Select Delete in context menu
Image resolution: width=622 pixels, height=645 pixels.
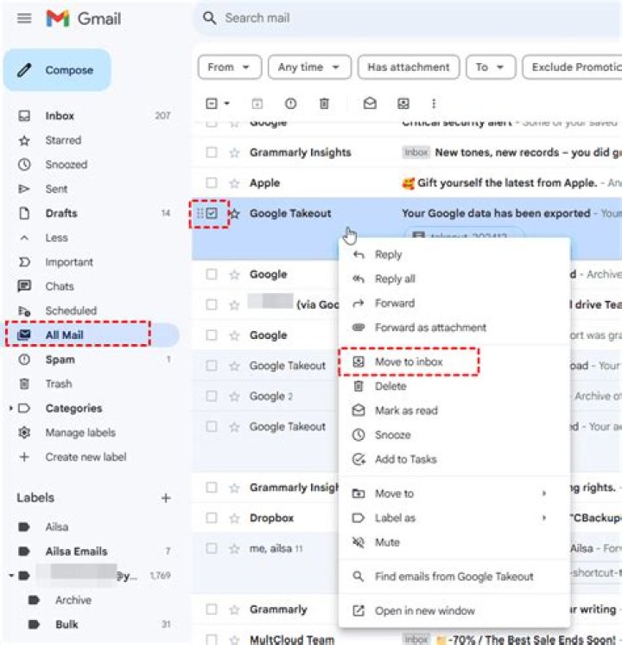click(x=454, y=386)
